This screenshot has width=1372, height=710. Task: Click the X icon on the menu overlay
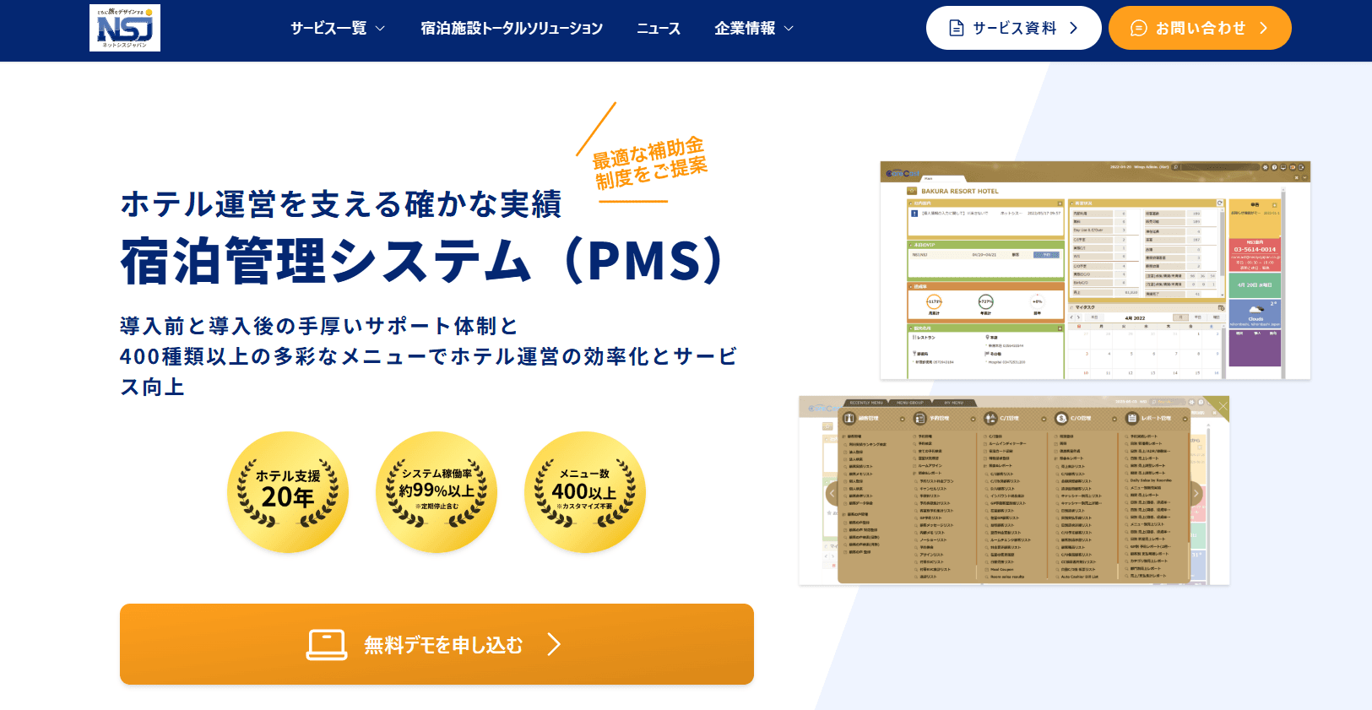[x=1223, y=406]
